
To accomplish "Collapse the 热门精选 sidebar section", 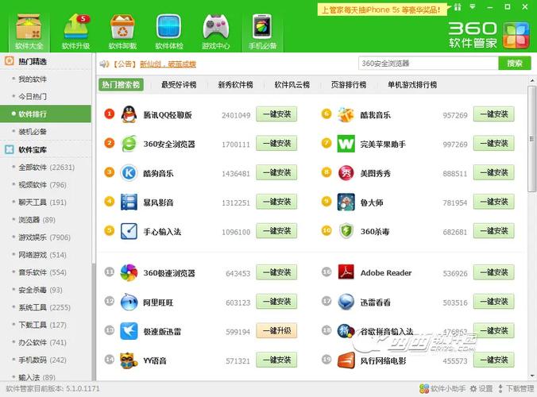I will pyautogui.click(x=8, y=61).
